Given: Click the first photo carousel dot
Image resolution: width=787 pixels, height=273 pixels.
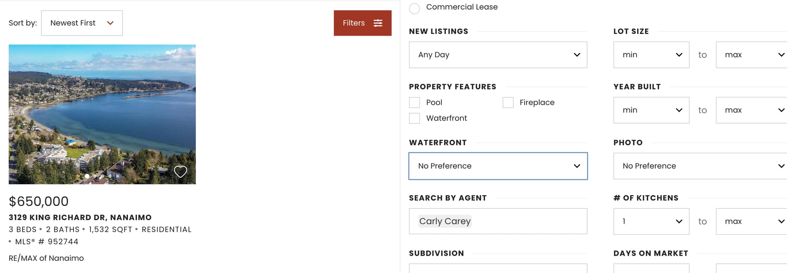Looking at the screenshot, I should tap(87, 176).
